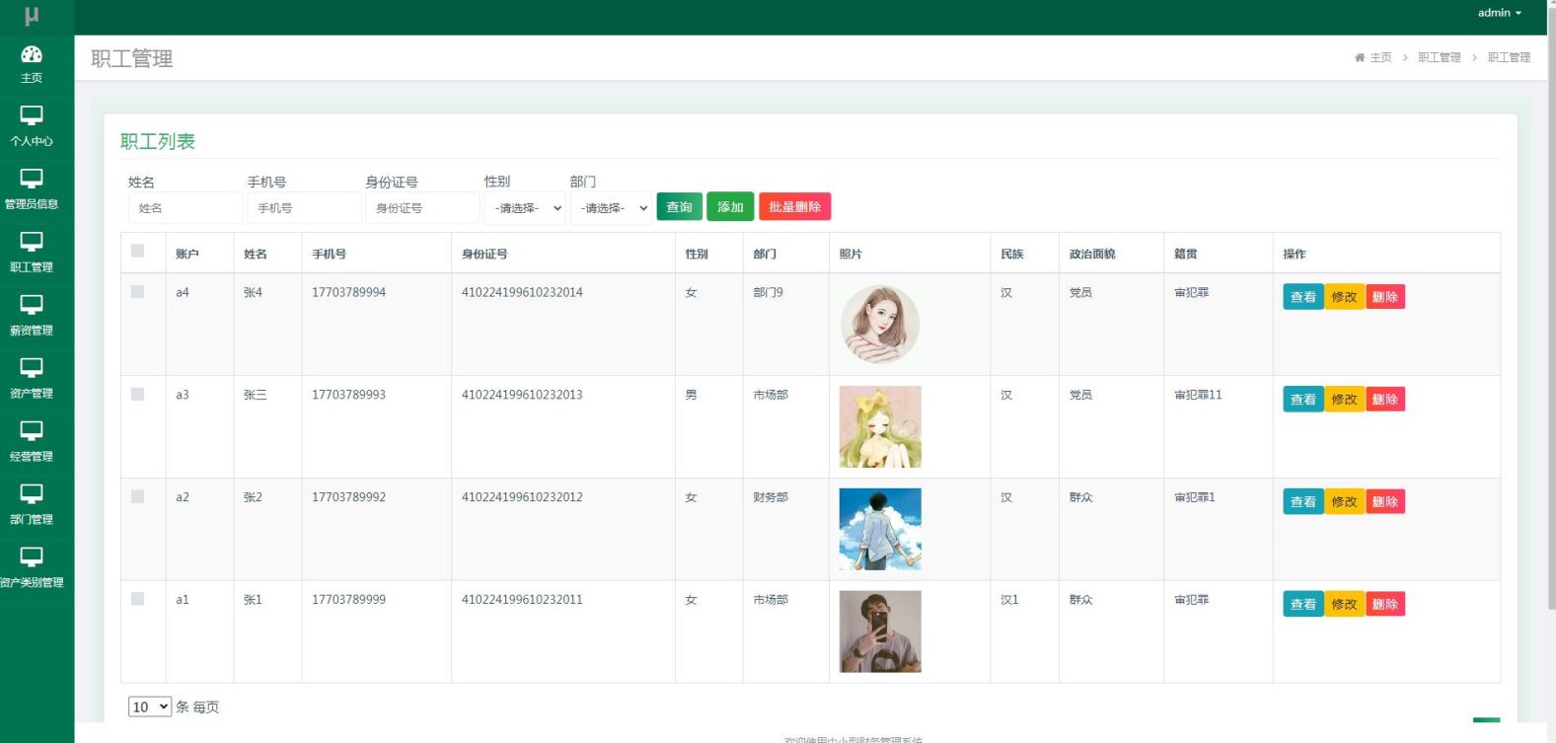Click 查看 for employee 张1

point(1303,604)
